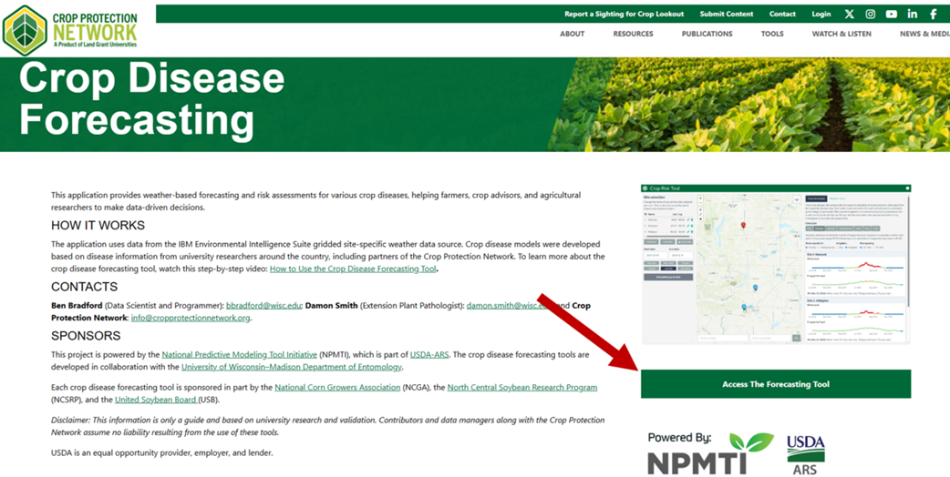Open the YouTube social icon
The width and height of the screenshot is (950, 477).
(x=892, y=14)
